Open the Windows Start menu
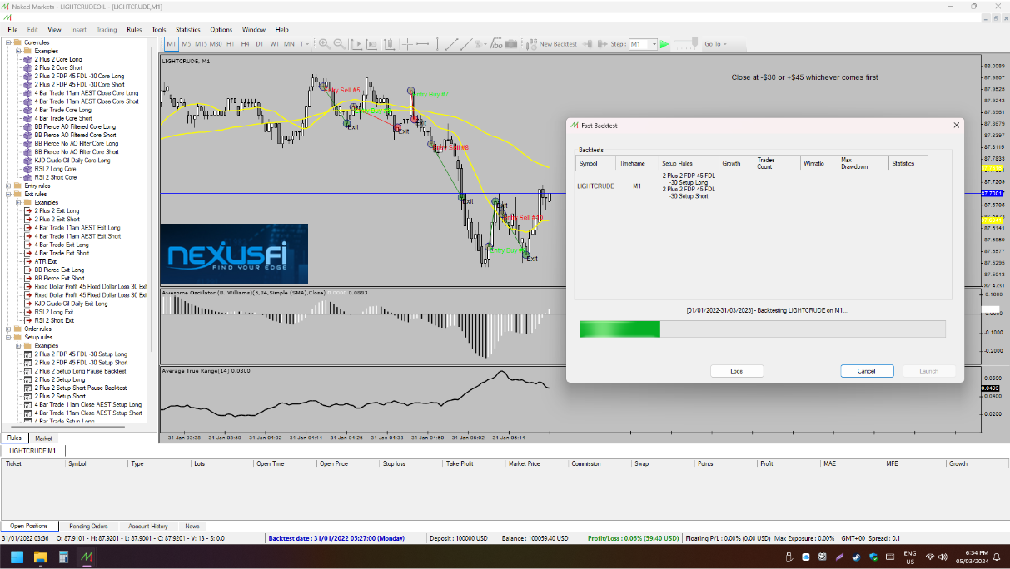Viewport: 1010px width, 569px height. pyautogui.click(x=17, y=556)
